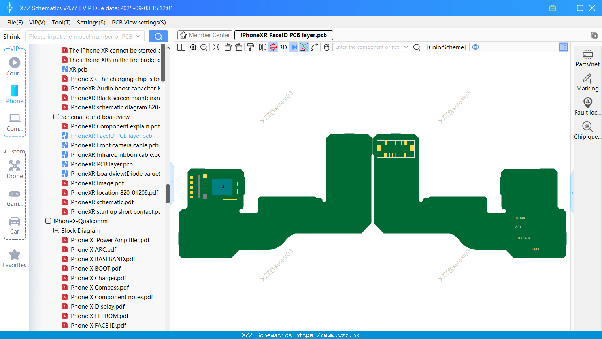Open the Chip query tool
Viewport: 602px width, 339px height.
(x=587, y=131)
